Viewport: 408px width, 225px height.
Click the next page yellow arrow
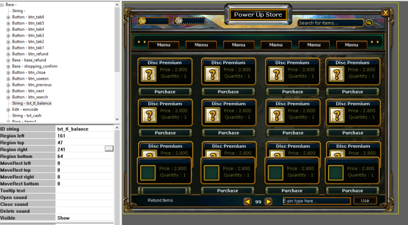pos(268,201)
